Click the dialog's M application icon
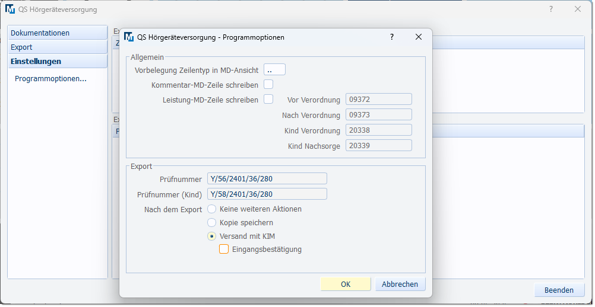This screenshot has height=307, width=595. pos(129,37)
